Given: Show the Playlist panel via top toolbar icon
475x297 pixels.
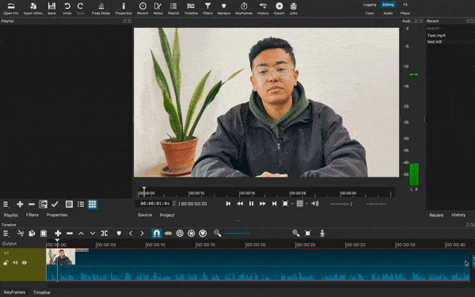Looking at the screenshot, I should point(173,8).
